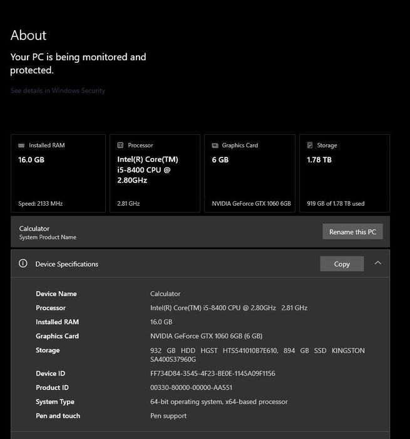Open See details in Windows Security link
Screen dimensions: 410x439
point(58,90)
